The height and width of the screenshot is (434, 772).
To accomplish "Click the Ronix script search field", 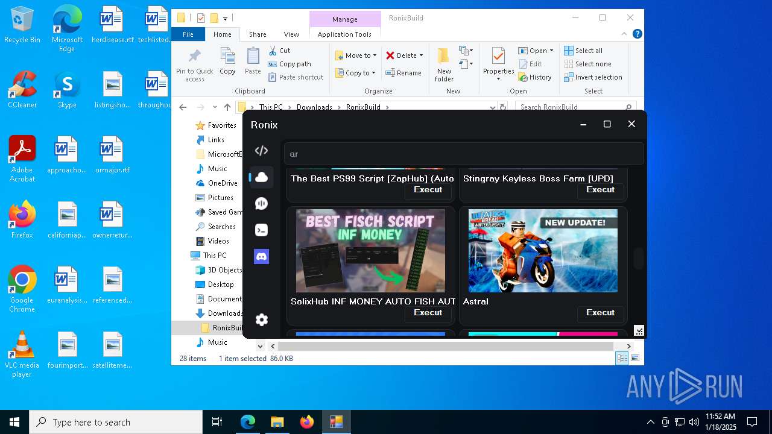I will [x=464, y=154].
